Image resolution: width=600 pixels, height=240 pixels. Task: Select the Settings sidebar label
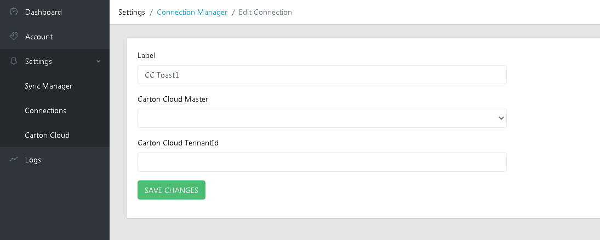click(38, 61)
